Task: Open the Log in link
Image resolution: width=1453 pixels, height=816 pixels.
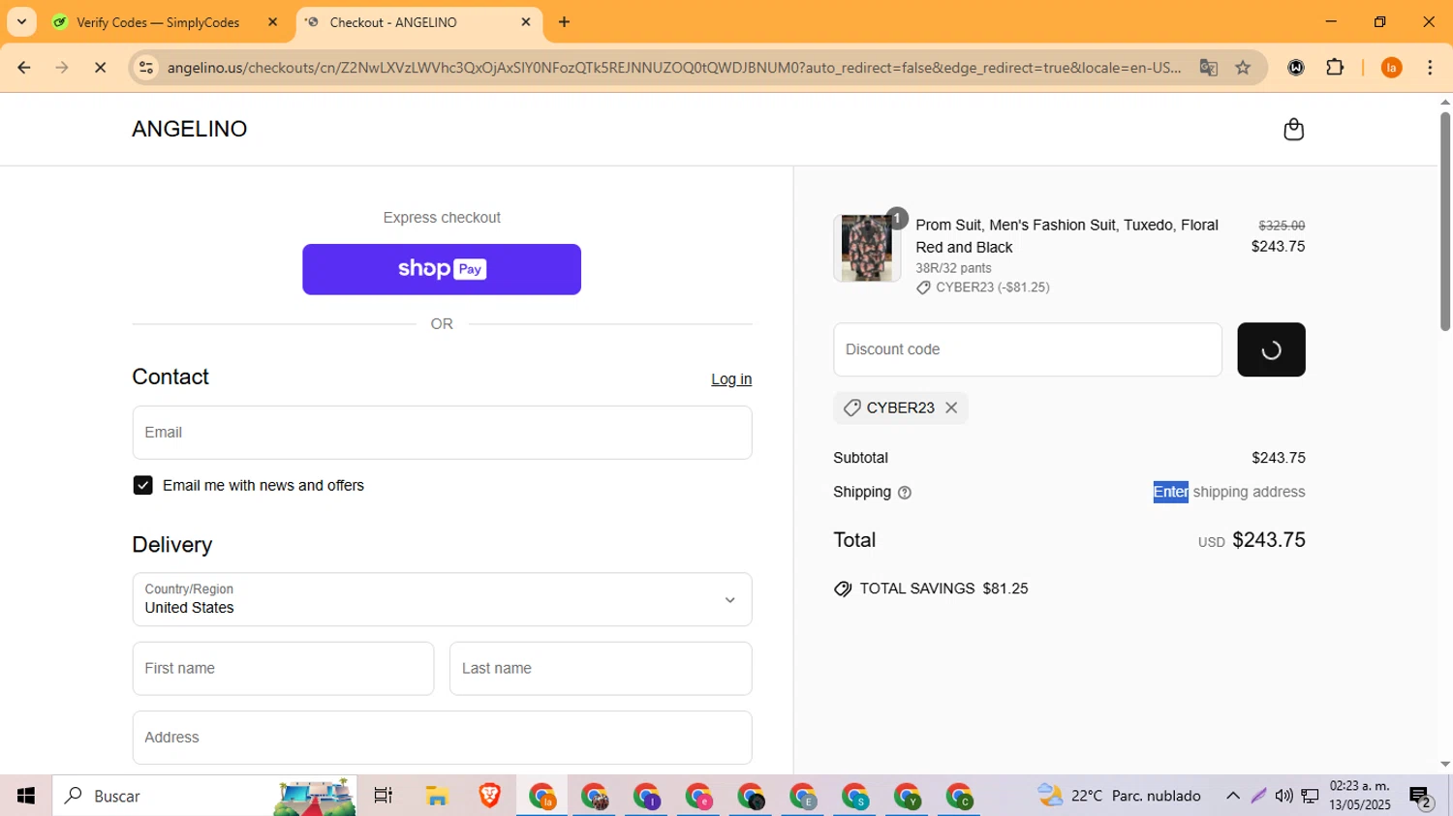Action: click(x=731, y=379)
